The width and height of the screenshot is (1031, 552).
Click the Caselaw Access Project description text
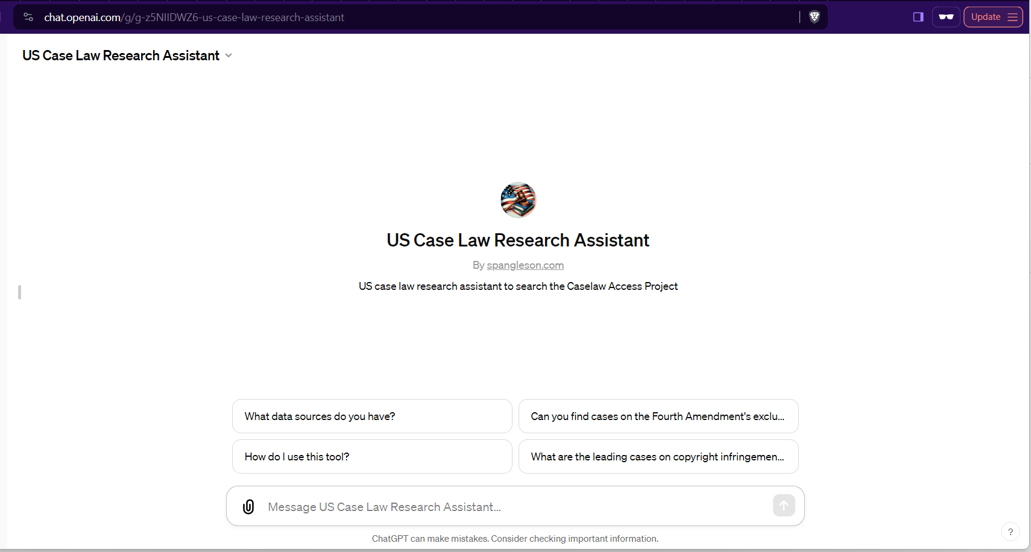[x=518, y=286]
